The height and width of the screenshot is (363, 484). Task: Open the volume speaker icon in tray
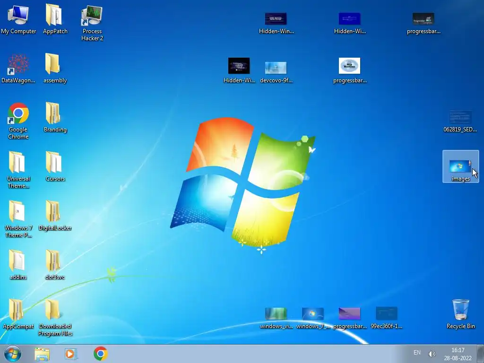[x=432, y=354]
